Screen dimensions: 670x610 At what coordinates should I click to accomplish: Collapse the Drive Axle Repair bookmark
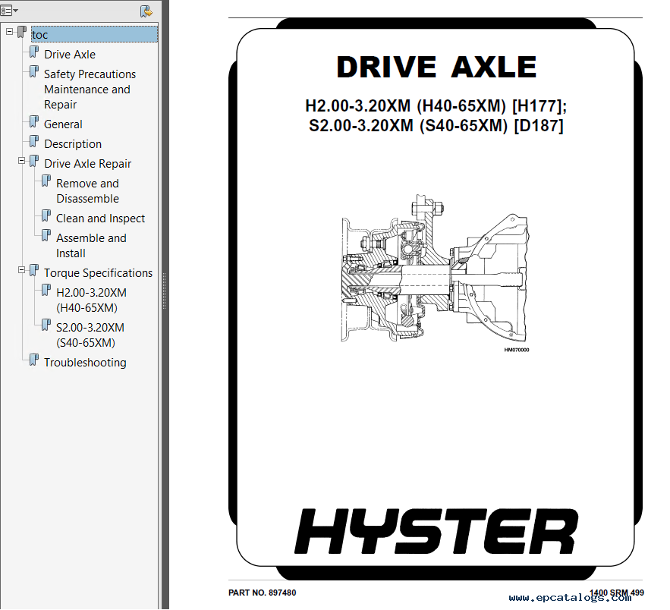pyautogui.click(x=21, y=161)
